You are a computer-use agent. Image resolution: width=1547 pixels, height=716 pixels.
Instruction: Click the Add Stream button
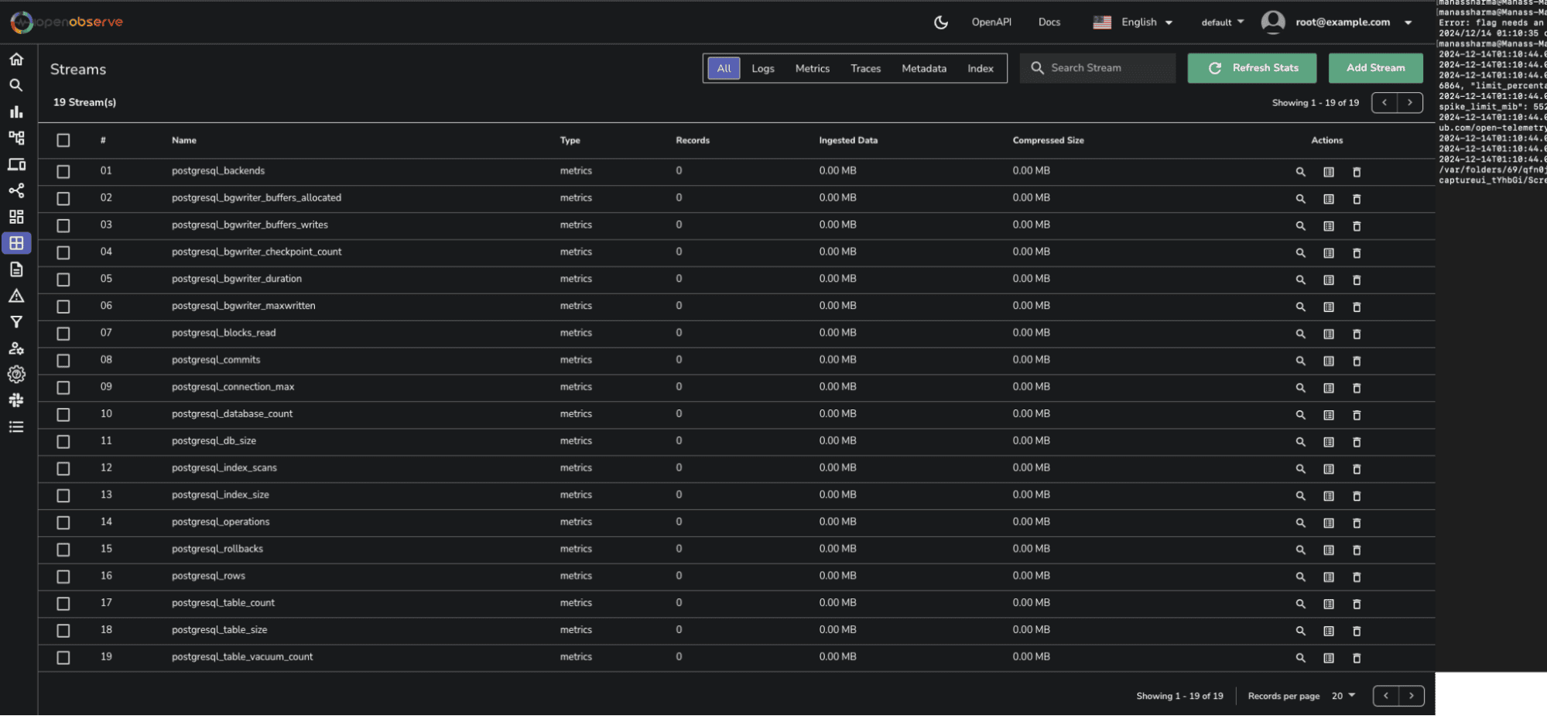point(1375,68)
